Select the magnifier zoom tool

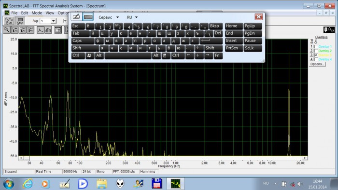[7, 30]
